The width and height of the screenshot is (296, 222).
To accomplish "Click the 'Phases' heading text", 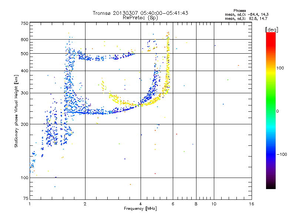I will (x=239, y=11).
